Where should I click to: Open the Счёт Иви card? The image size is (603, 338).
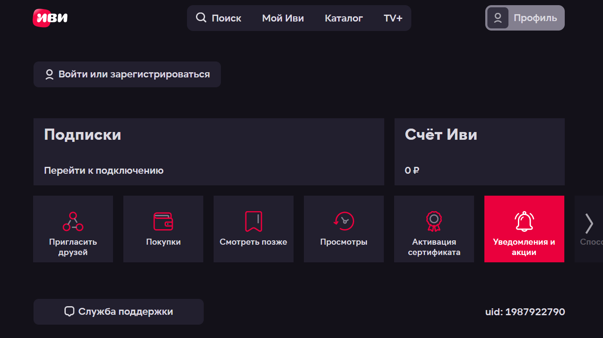pos(480,152)
